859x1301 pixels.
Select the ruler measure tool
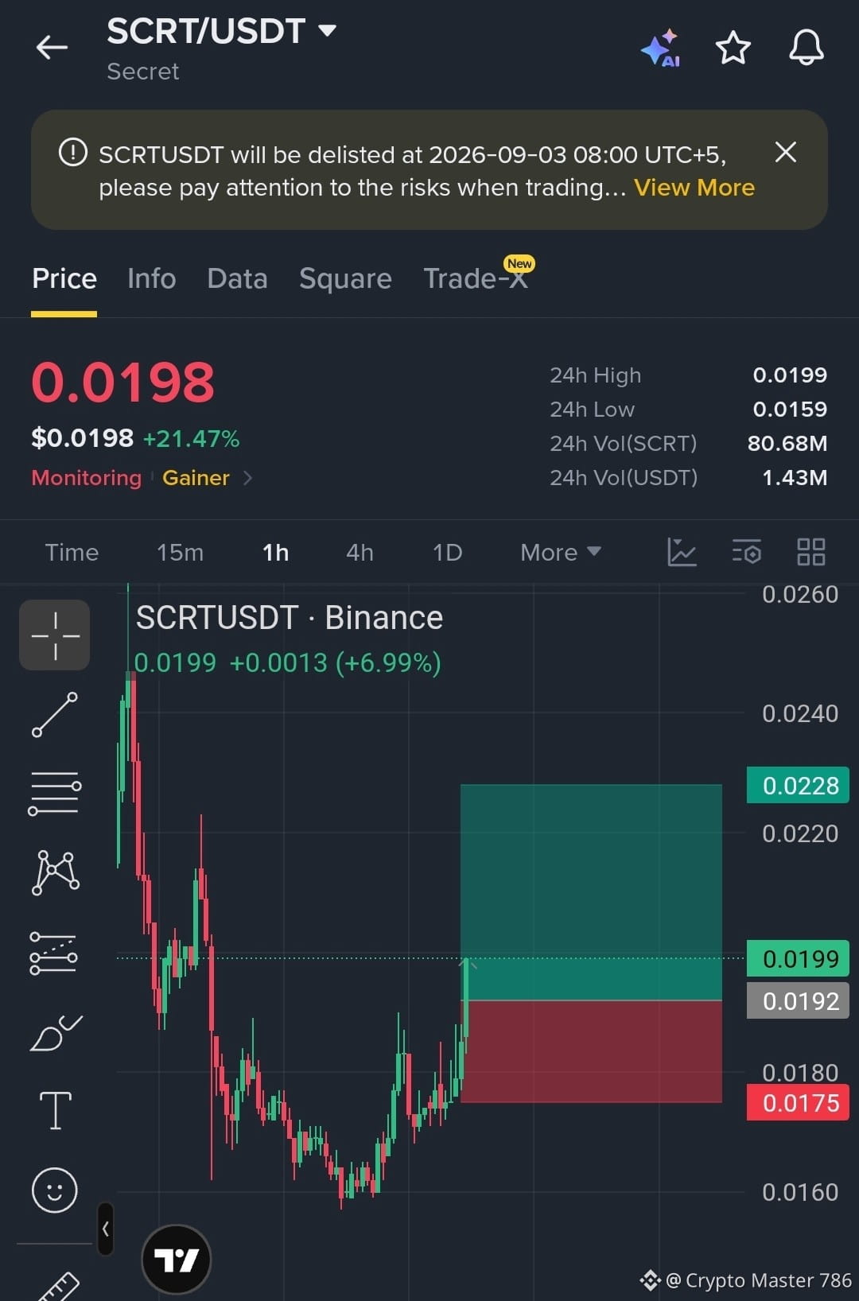coord(59,1287)
